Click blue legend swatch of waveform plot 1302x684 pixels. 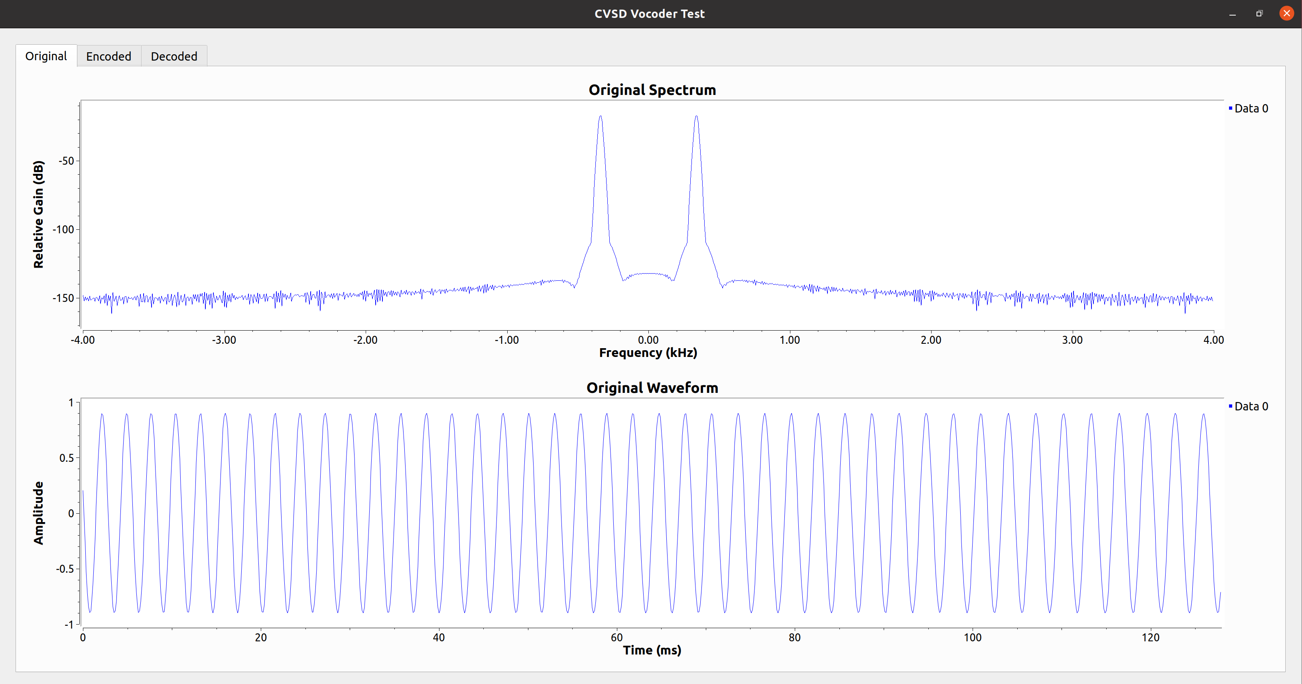pyautogui.click(x=1230, y=406)
